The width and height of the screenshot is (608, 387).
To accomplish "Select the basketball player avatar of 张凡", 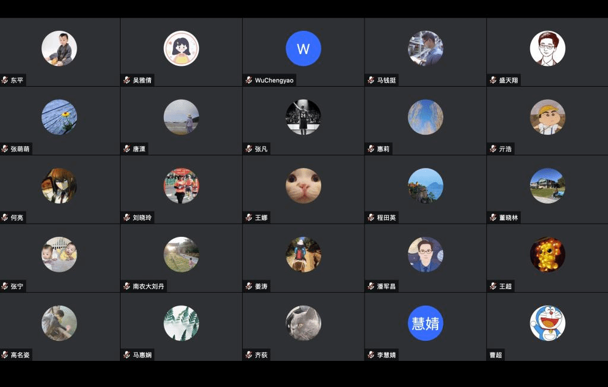I will coord(303,117).
